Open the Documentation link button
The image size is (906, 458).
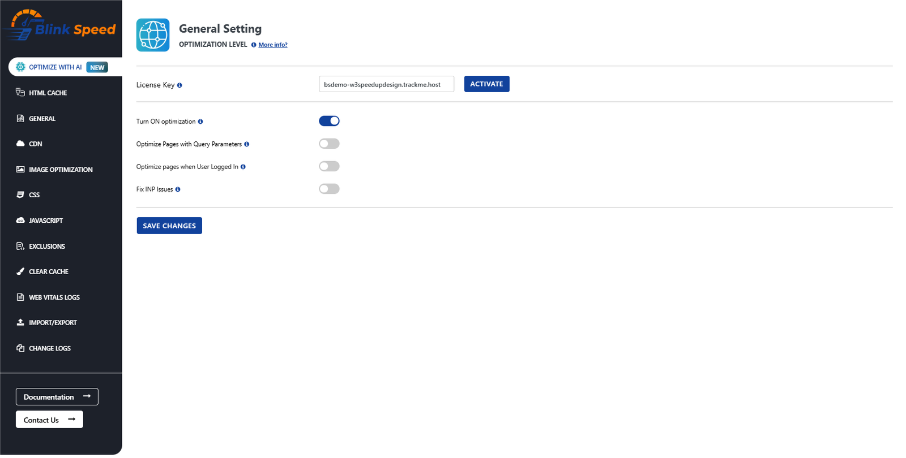(x=57, y=397)
